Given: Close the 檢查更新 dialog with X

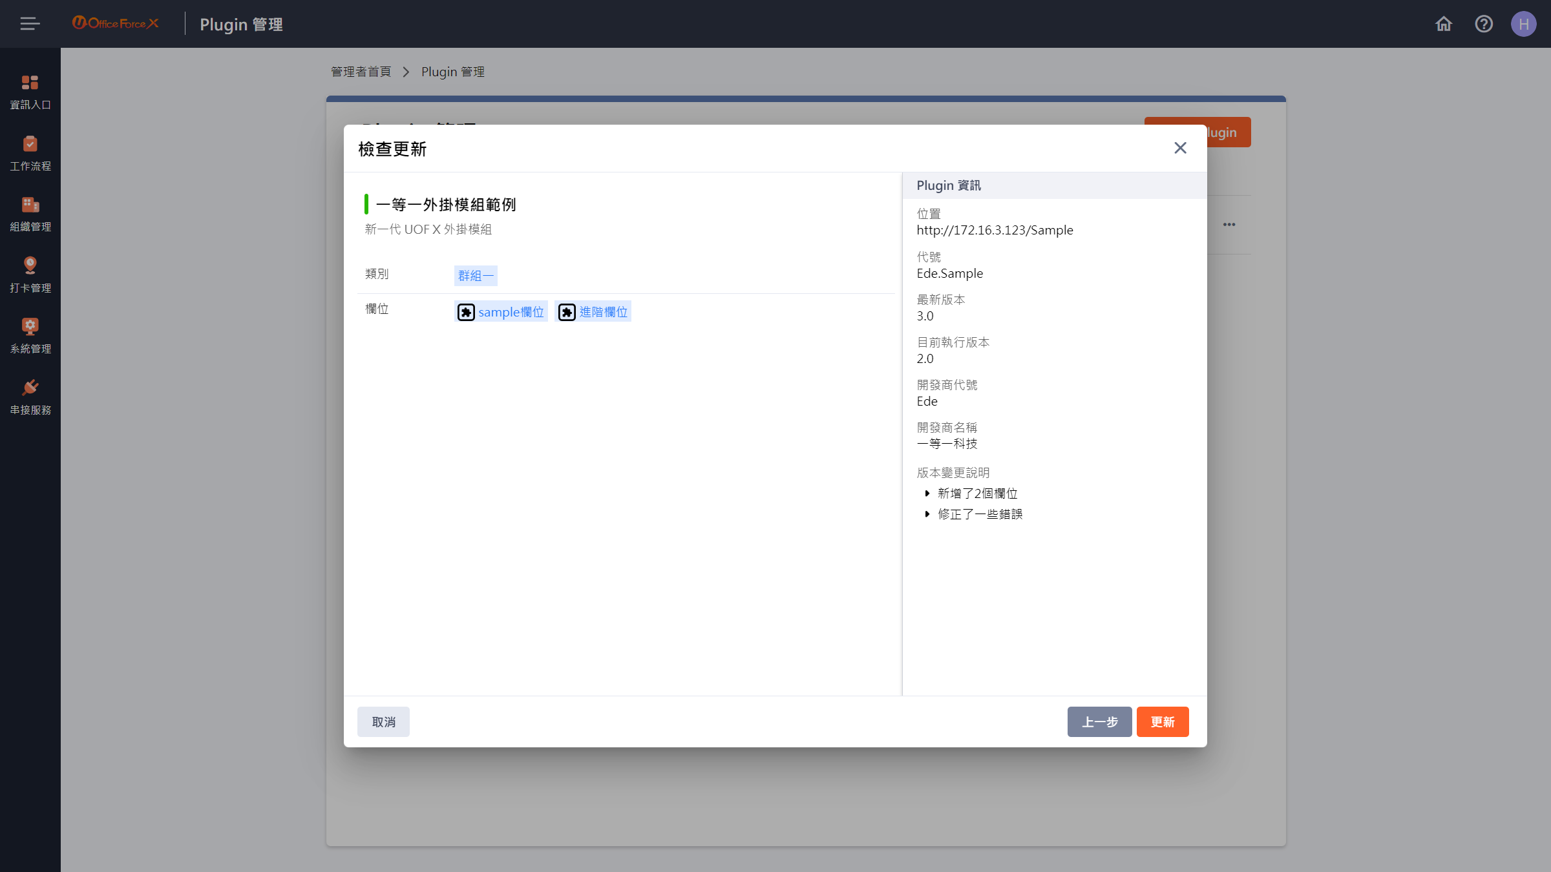Looking at the screenshot, I should (1180, 148).
